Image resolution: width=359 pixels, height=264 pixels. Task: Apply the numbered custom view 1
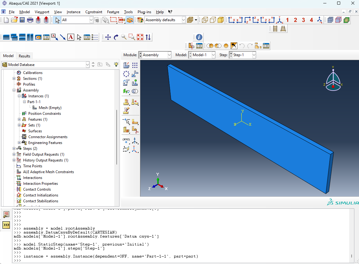(x=287, y=20)
